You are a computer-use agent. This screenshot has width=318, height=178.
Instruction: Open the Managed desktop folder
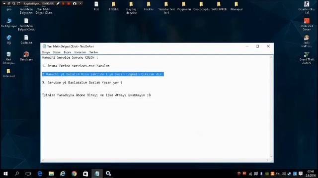[237, 6]
